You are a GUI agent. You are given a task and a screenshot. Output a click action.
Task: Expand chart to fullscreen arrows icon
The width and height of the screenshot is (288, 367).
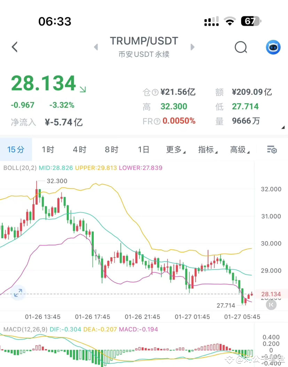[18, 293]
